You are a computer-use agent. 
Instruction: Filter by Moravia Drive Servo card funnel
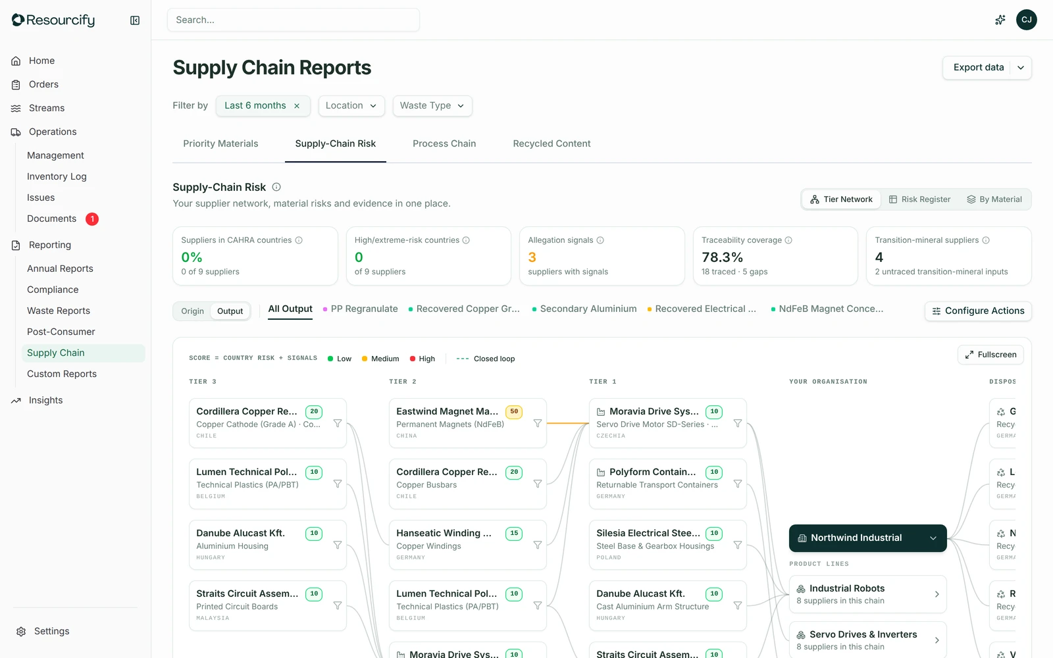point(738,423)
